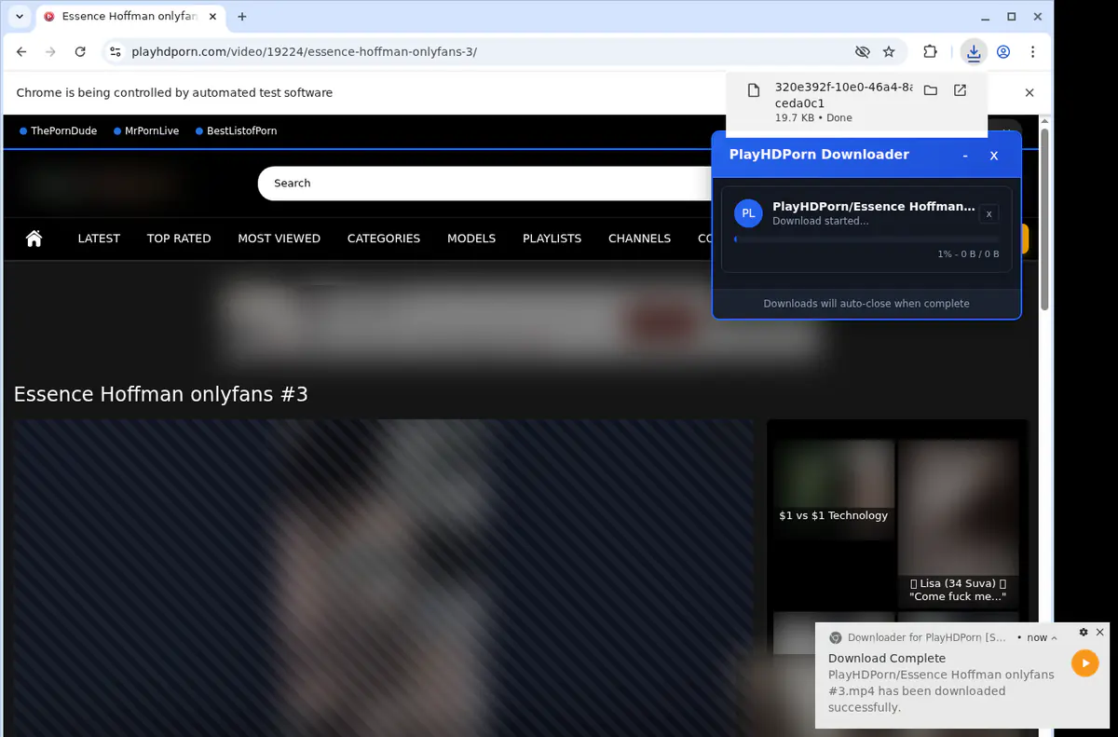Open the PLAYLISTS menu item
This screenshot has height=737, width=1118.
[552, 239]
